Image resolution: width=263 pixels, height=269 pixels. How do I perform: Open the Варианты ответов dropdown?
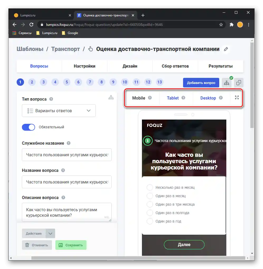coord(59,111)
